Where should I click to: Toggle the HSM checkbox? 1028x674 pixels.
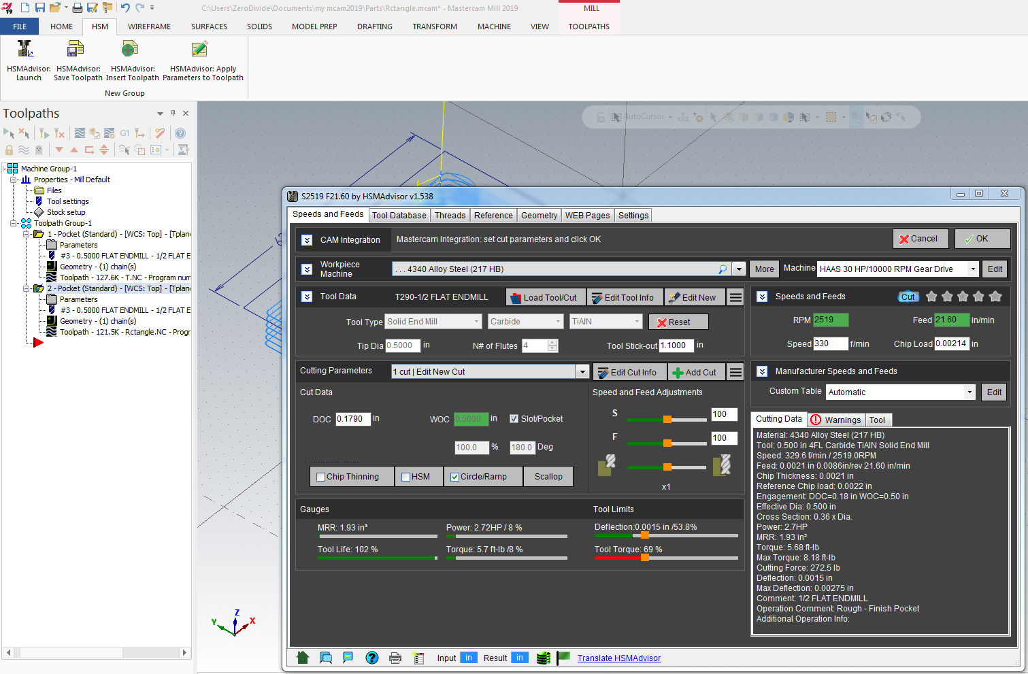[405, 477]
